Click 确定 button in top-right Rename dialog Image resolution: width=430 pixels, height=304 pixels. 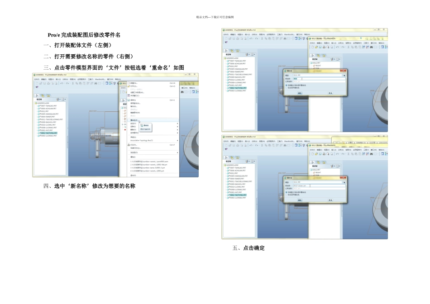click(300, 93)
